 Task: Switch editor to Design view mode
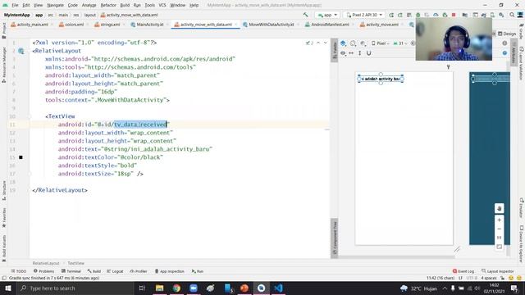tap(507, 34)
